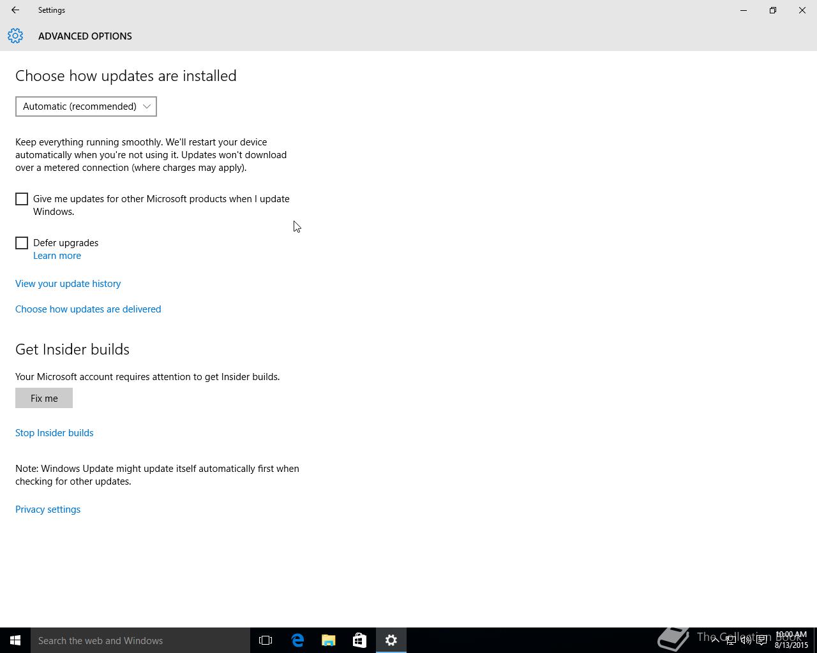Expand the Automatic (recommended) dropdown
Viewport: 817px width, 653px height.
[86, 106]
